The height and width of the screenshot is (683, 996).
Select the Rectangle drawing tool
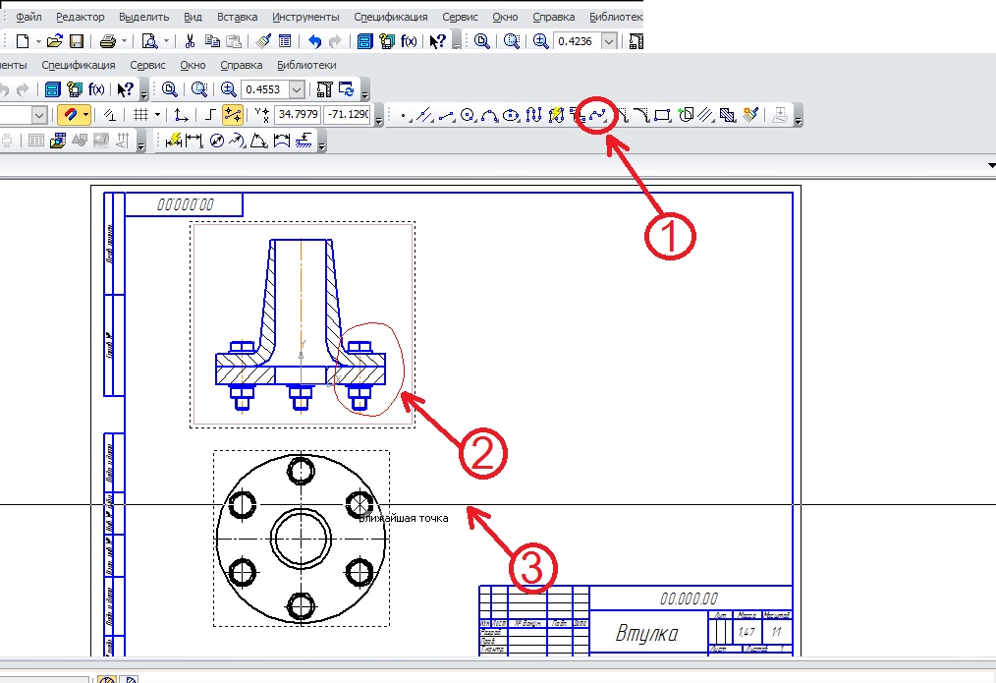[x=662, y=115]
